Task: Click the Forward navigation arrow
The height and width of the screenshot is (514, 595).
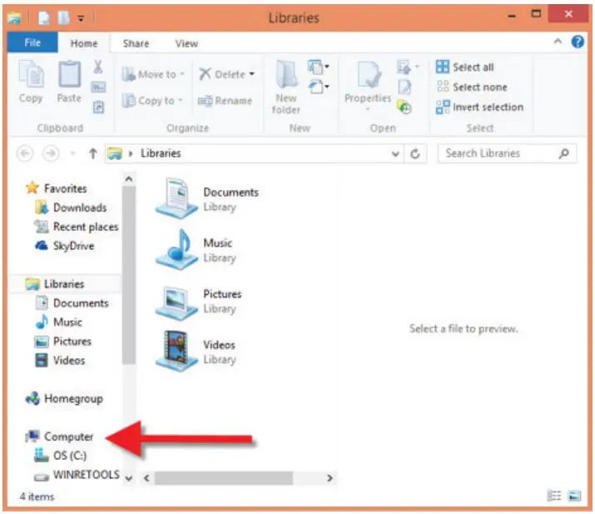Action: pos(51,153)
